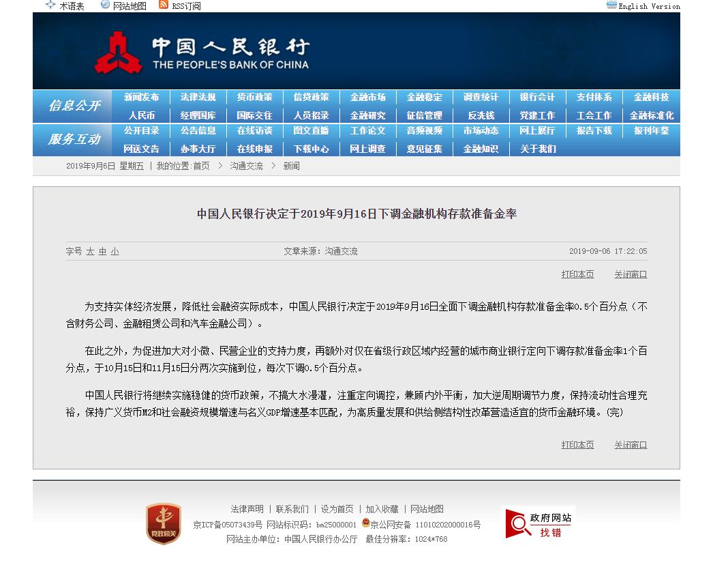This screenshot has height=567, width=713.
Task: Open the 法律声明 footer link
Action: 247,509
